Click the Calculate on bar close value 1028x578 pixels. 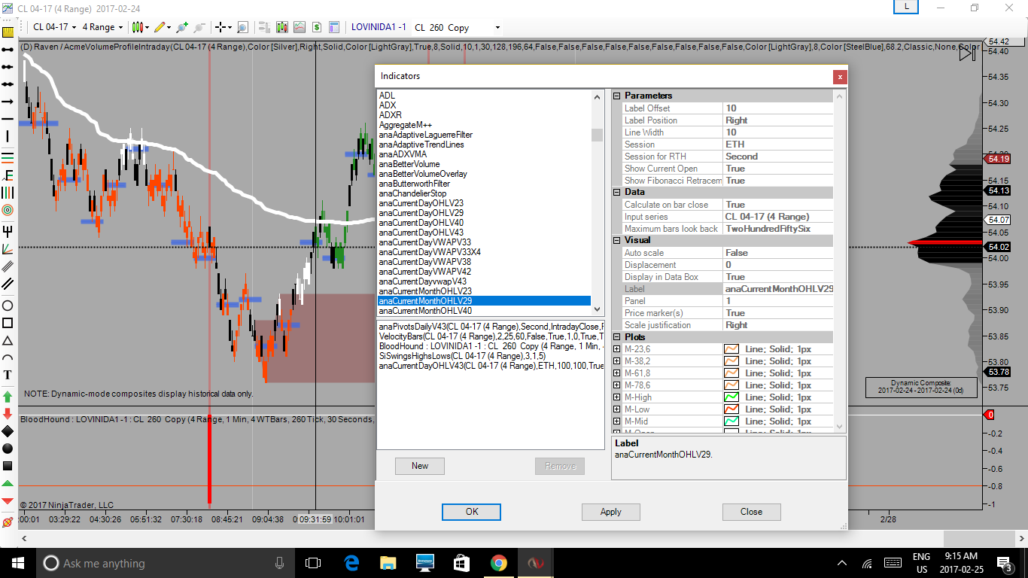tap(778, 205)
